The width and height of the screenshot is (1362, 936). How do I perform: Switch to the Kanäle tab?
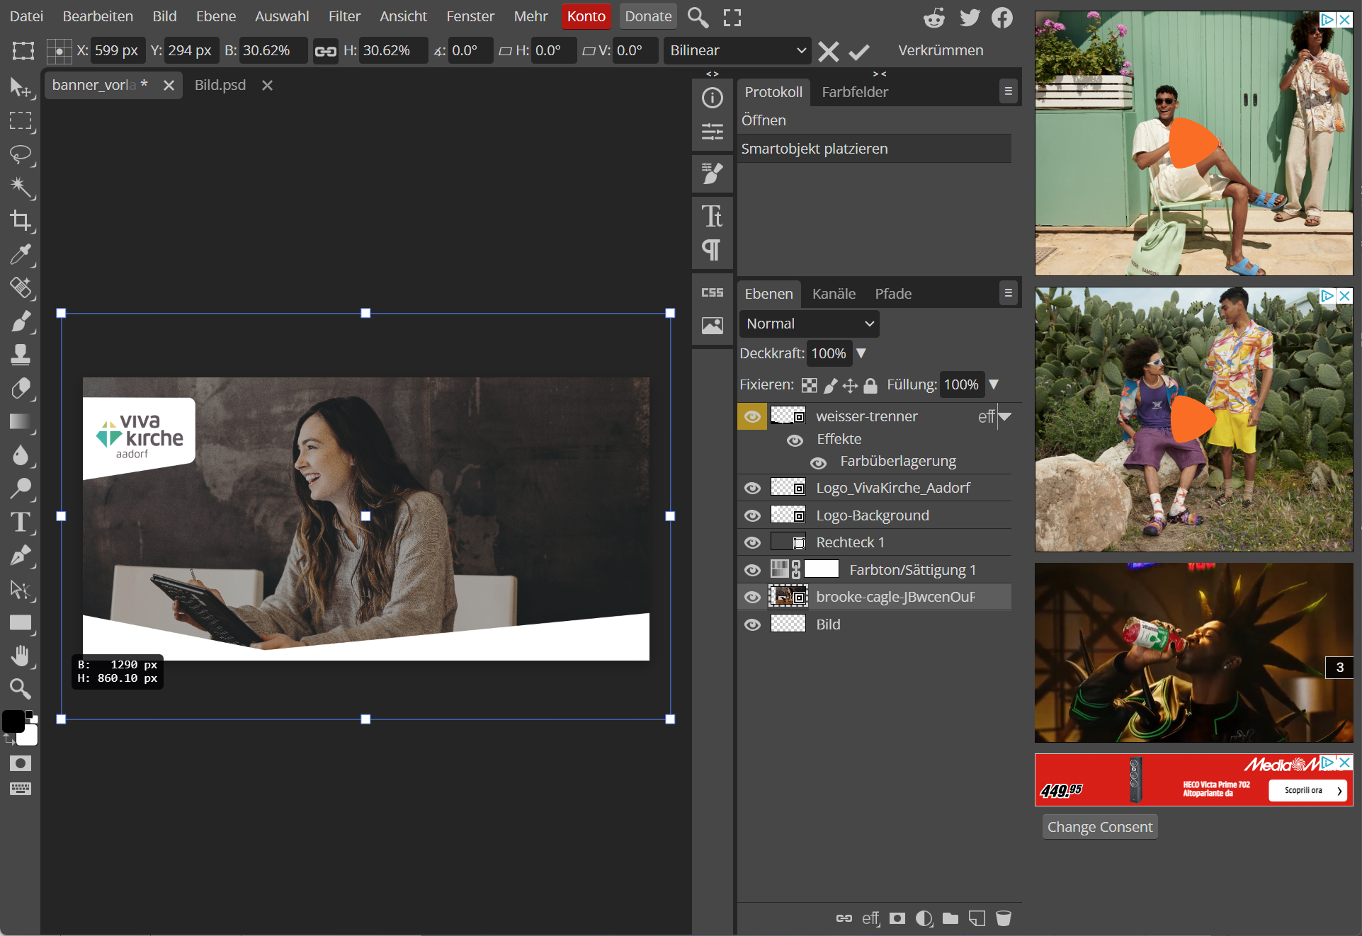click(833, 294)
